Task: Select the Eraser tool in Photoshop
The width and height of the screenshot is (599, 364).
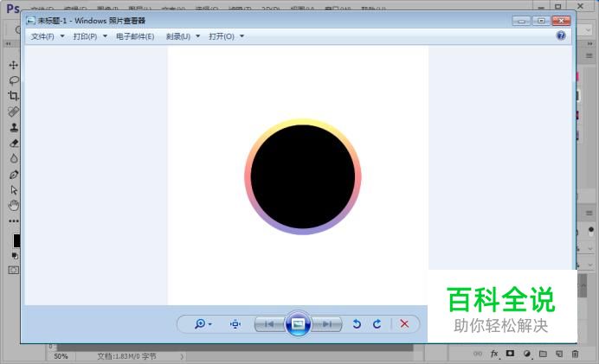Action: 14,143
